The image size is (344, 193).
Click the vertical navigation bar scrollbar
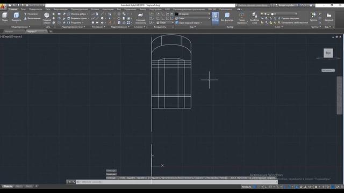coord(339,95)
